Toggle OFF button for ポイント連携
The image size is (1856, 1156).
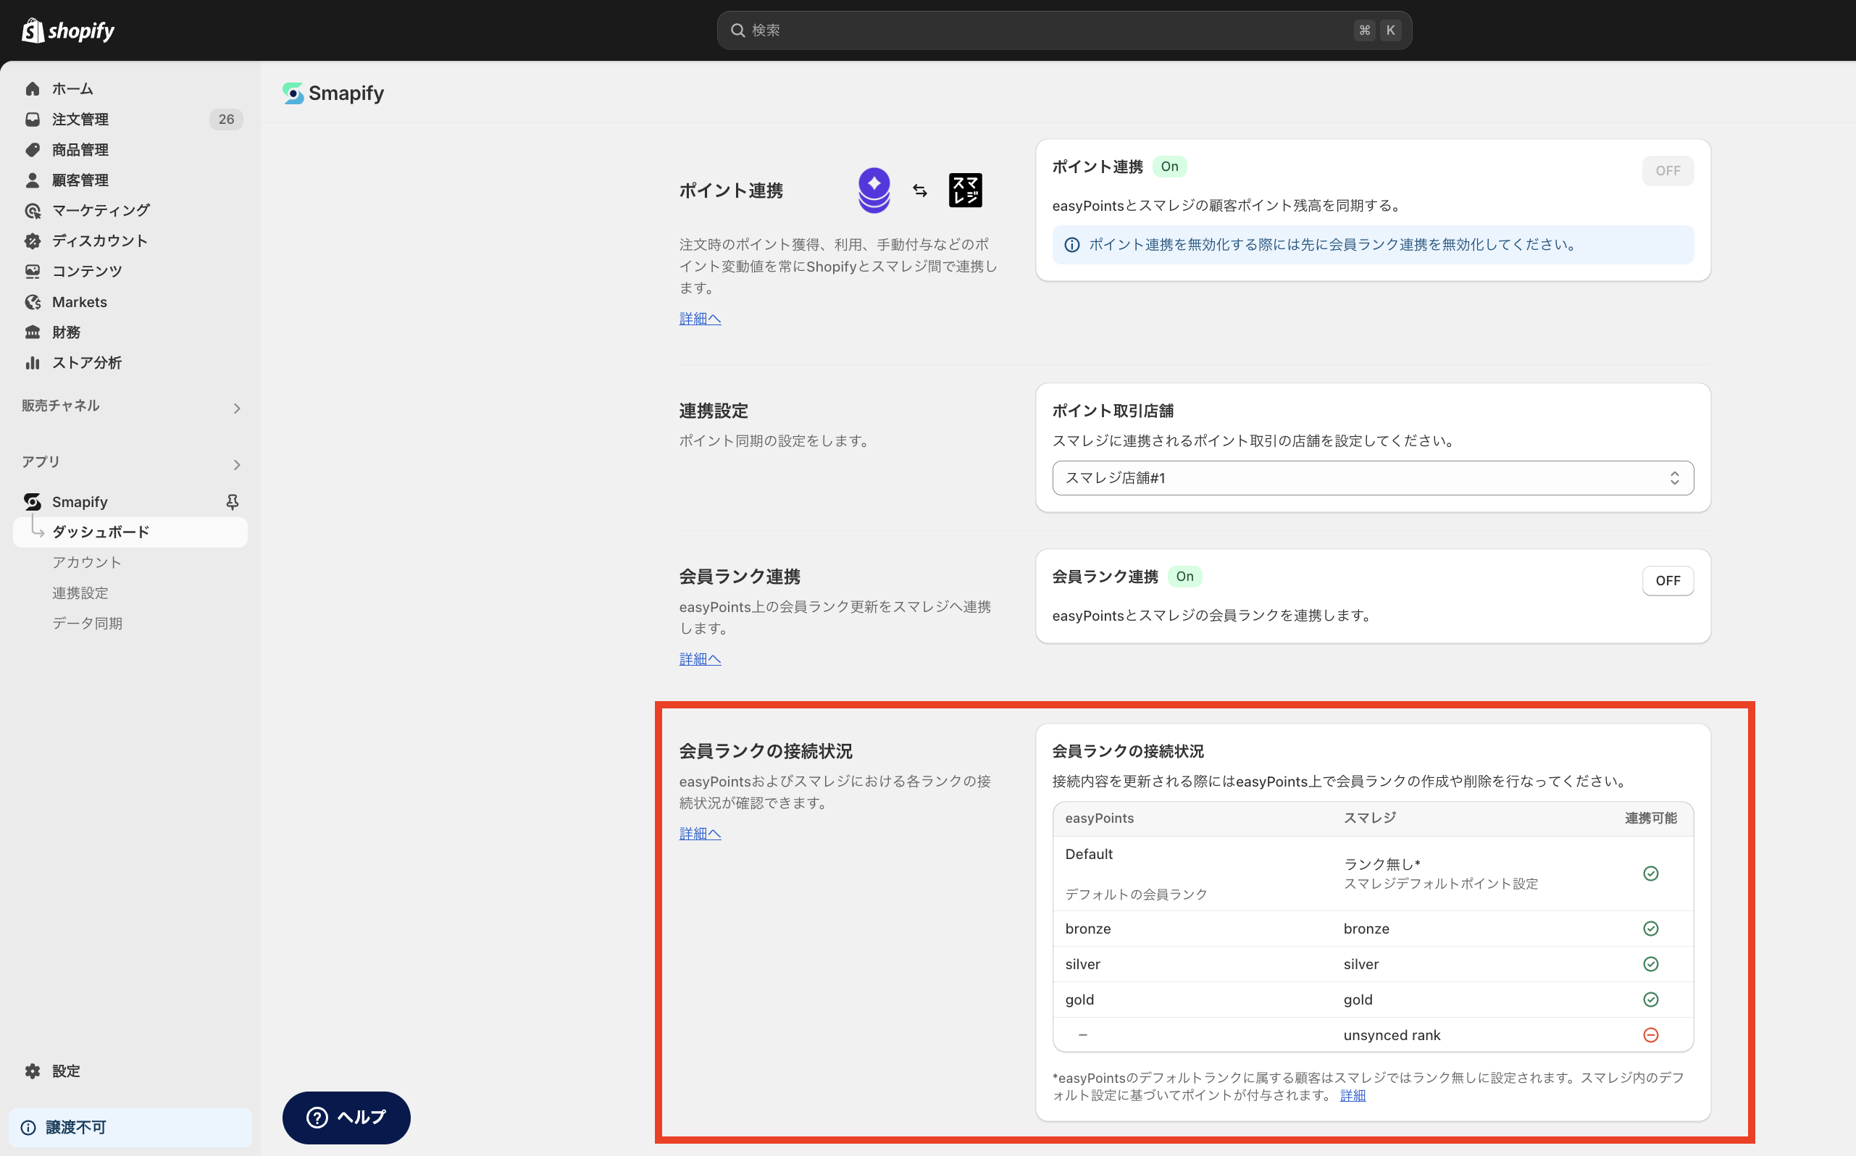coord(1668,171)
